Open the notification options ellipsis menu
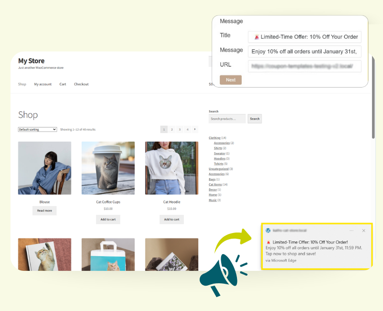 [x=352, y=230]
